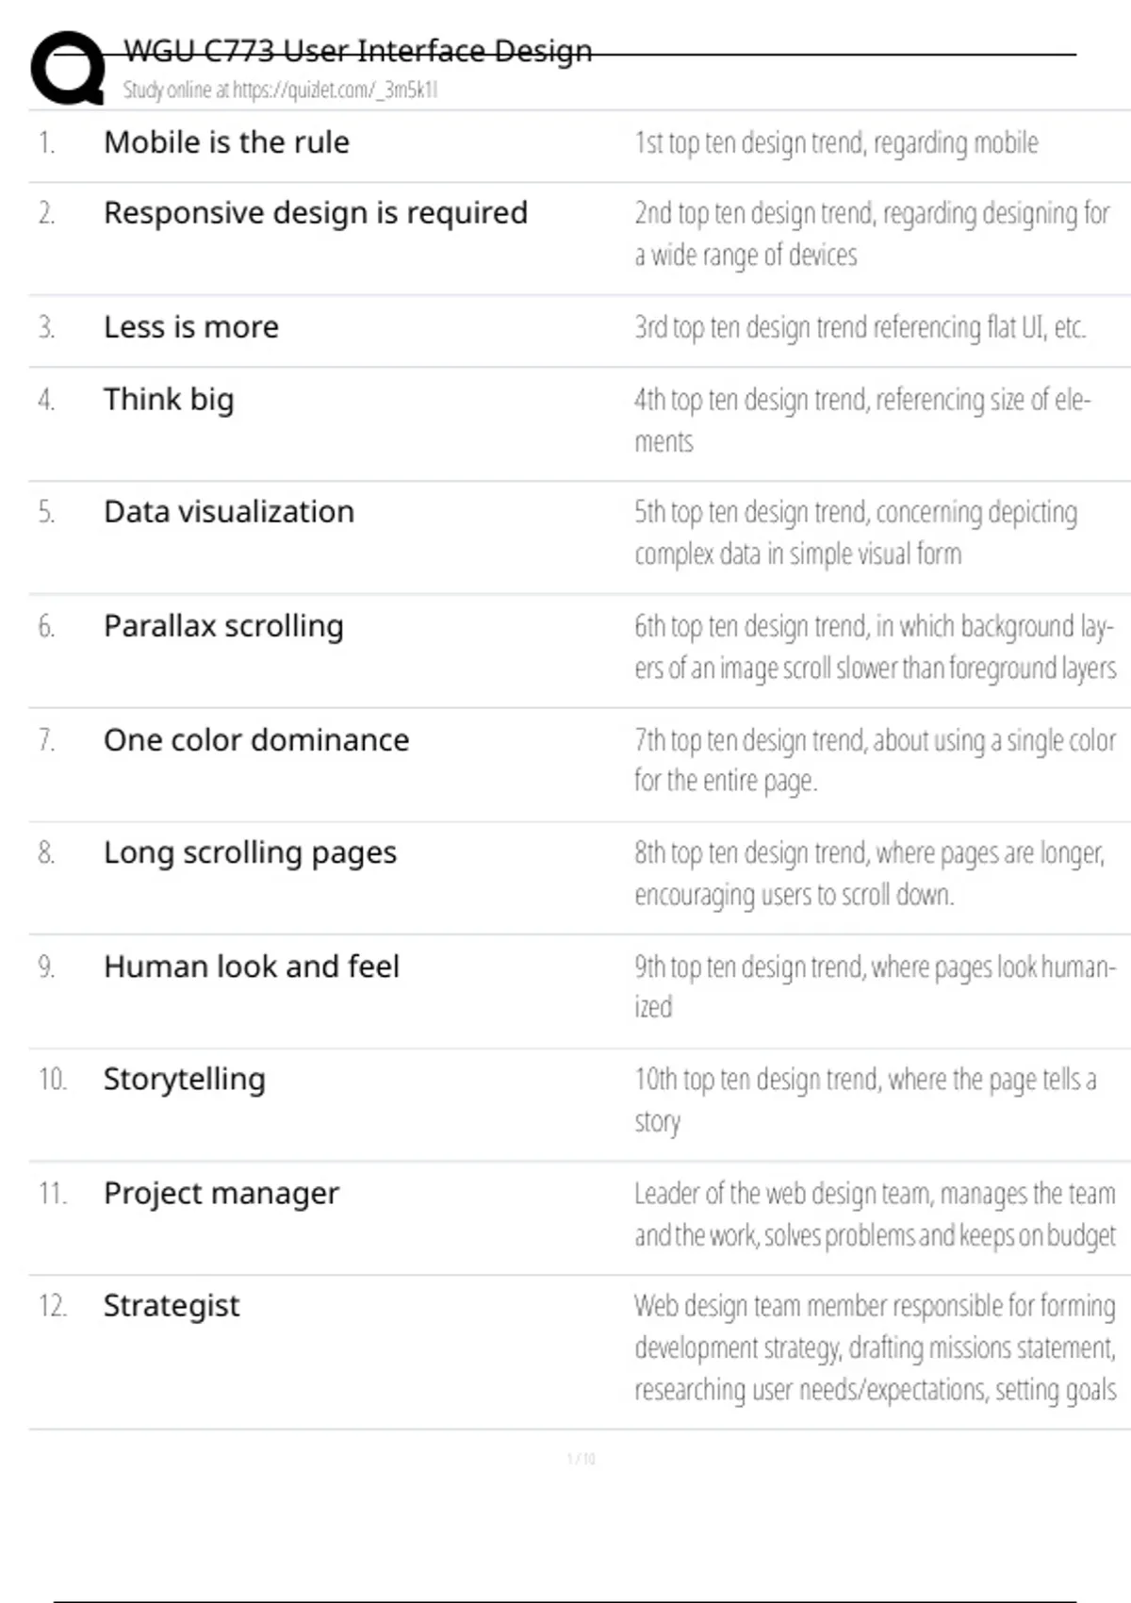Image resolution: width=1131 pixels, height=1603 pixels.
Task: Select the term "Mobile is the rule"
Action: pyautogui.click(x=226, y=142)
